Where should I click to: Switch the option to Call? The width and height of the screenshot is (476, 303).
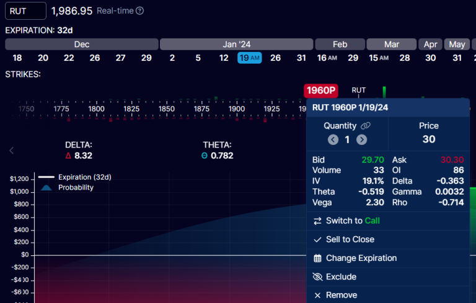click(x=353, y=221)
